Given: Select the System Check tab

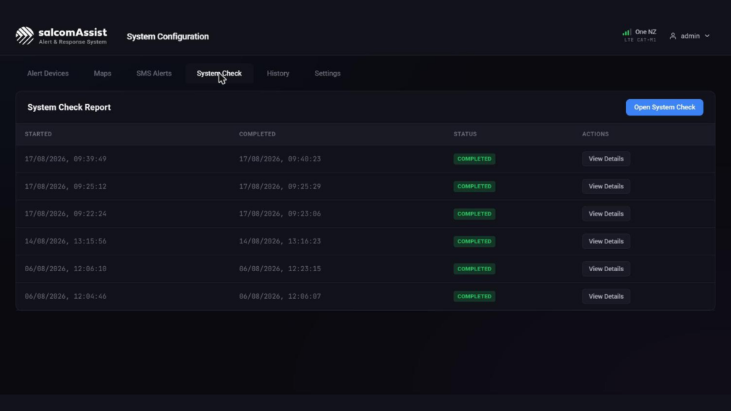Looking at the screenshot, I should click(219, 73).
